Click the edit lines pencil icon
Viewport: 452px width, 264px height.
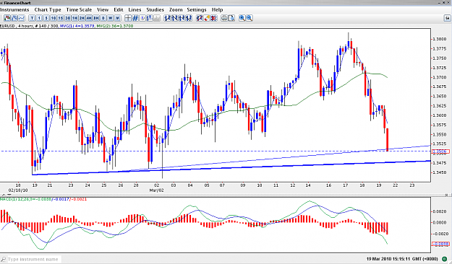click(x=200, y=18)
